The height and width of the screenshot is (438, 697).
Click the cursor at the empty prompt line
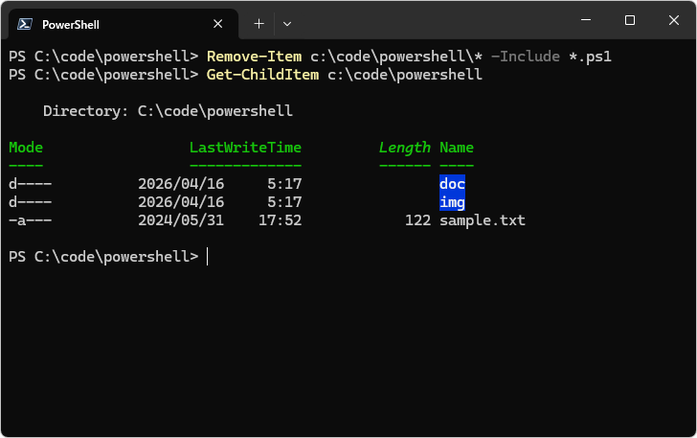point(207,257)
